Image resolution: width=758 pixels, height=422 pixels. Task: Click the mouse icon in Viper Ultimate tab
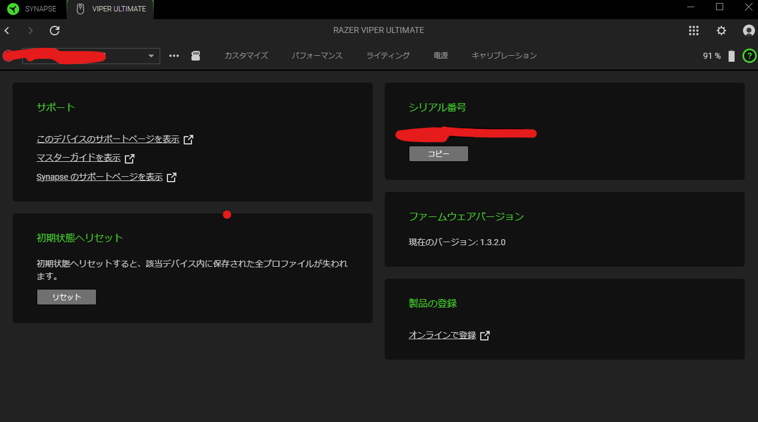click(x=80, y=9)
